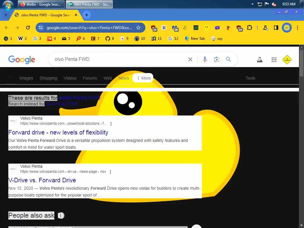304x228 pixels.
Task: Switch to News results tab
Action: point(124,78)
